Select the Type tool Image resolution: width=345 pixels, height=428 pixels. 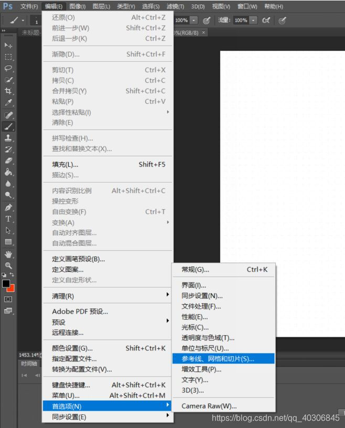point(8,219)
